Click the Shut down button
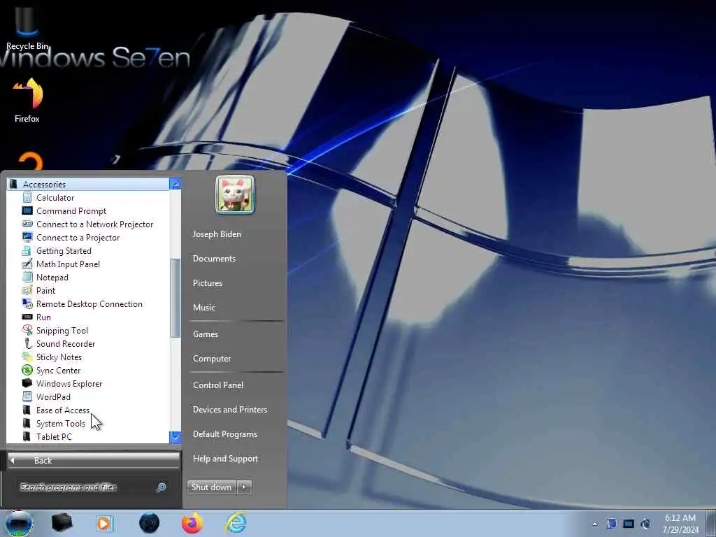 click(x=212, y=487)
